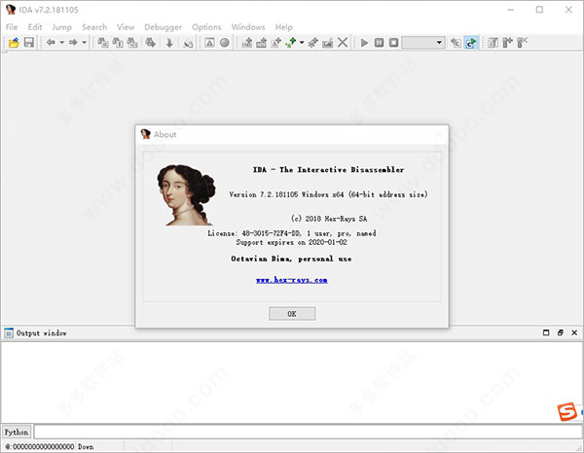Click the Open file folder icon

pos(14,43)
